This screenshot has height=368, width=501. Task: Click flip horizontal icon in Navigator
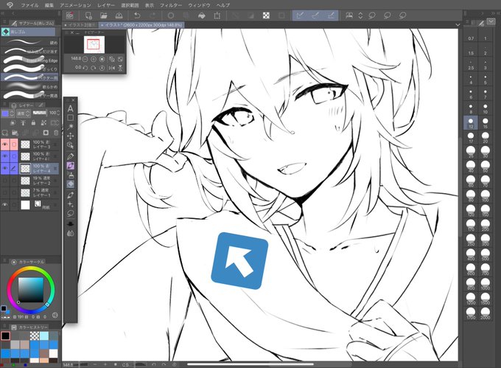click(111, 68)
